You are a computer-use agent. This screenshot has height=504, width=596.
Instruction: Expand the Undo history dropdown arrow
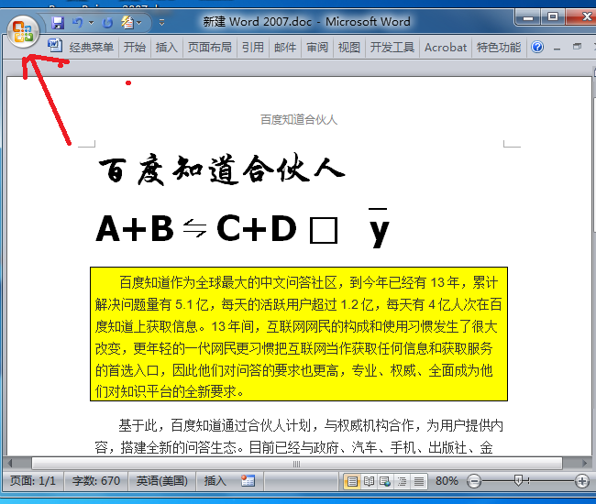tap(91, 23)
